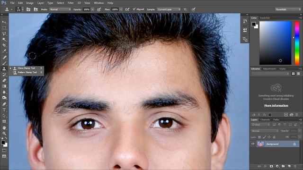Viewport: 303px width, 170px height.
Task: Select the Horizontal Type tool
Action: coord(4,110)
